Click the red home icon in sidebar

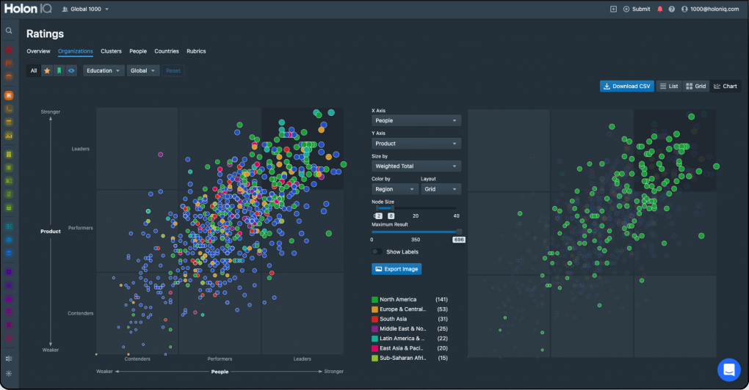[9, 50]
